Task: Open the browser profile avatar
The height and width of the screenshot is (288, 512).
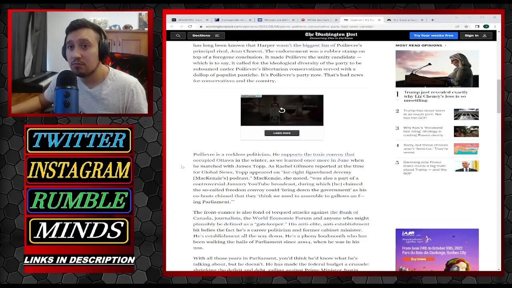Action: tap(486, 26)
